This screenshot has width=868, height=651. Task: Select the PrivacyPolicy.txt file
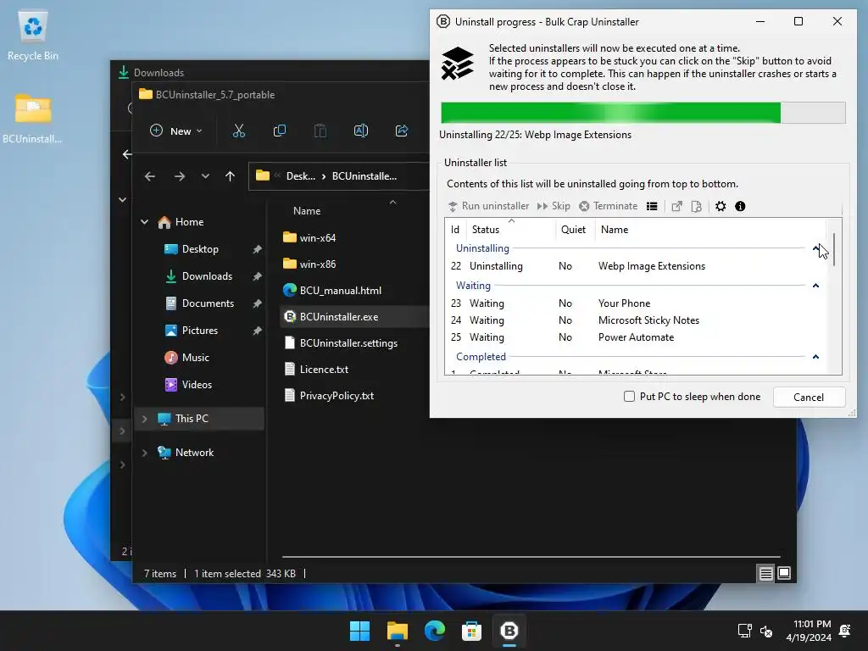pos(329,396)
